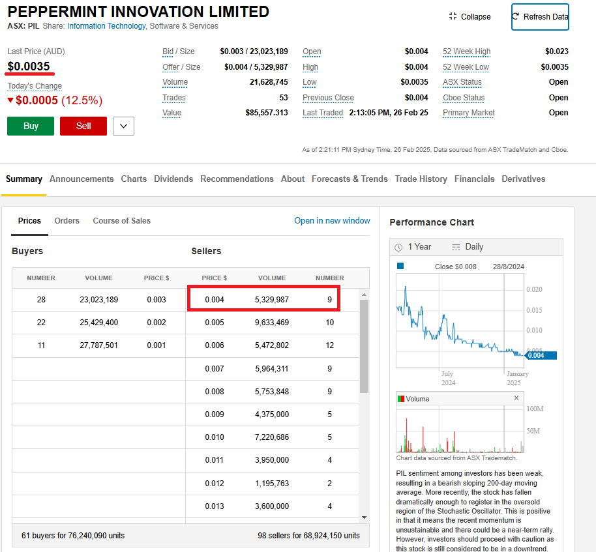Image resolution: width=596 pixels, height=552 pixels.
Task: Click the scroll down arrow of sellers list
Action: tap(364, 517)
